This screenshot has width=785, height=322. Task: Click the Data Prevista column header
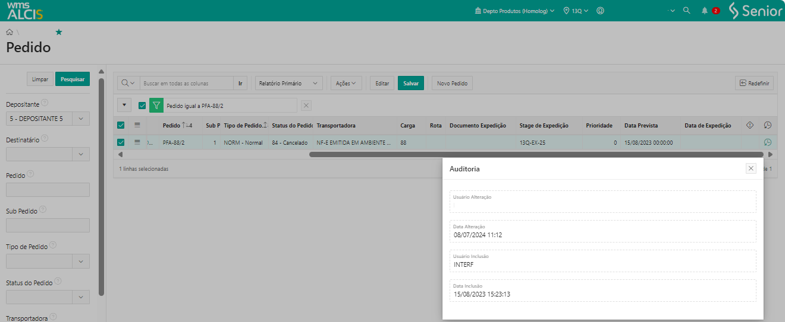641,125
